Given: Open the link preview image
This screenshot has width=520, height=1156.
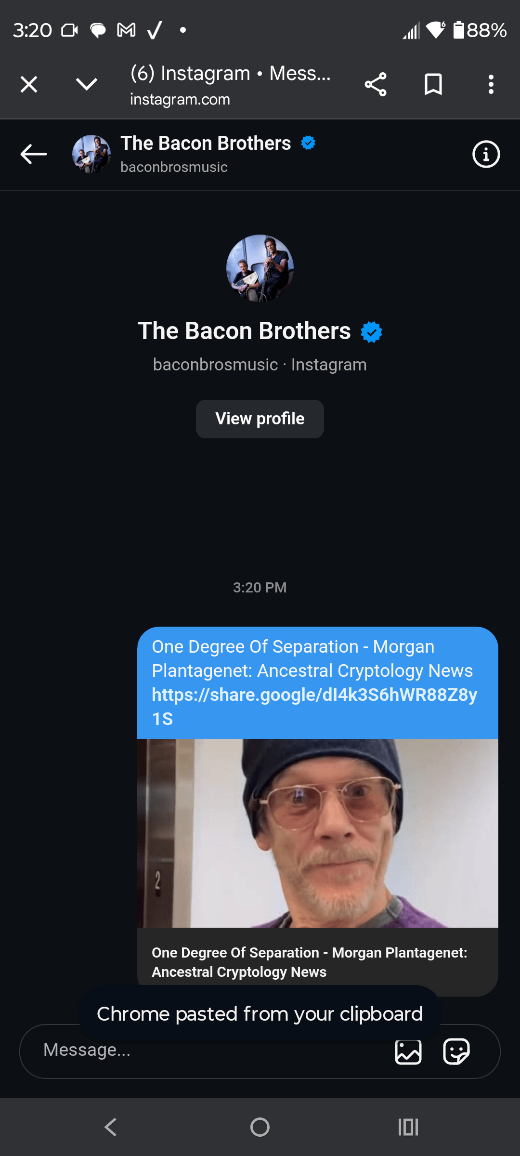Looking at the screenshot, I should click(x=318, y=833).
